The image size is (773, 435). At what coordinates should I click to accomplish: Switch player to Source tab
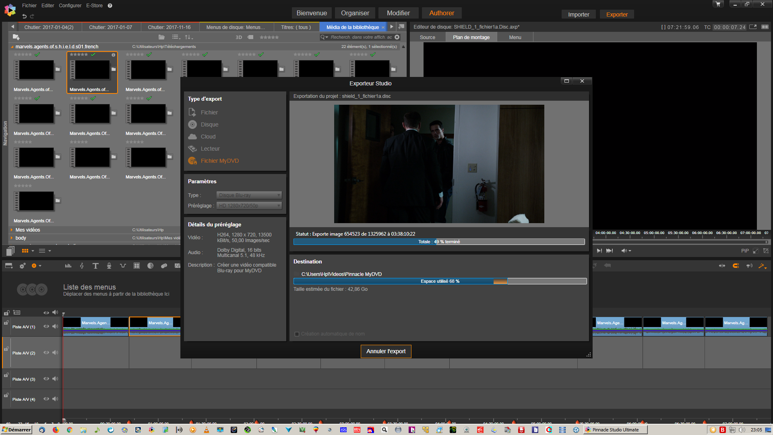(x=428, y=37)
